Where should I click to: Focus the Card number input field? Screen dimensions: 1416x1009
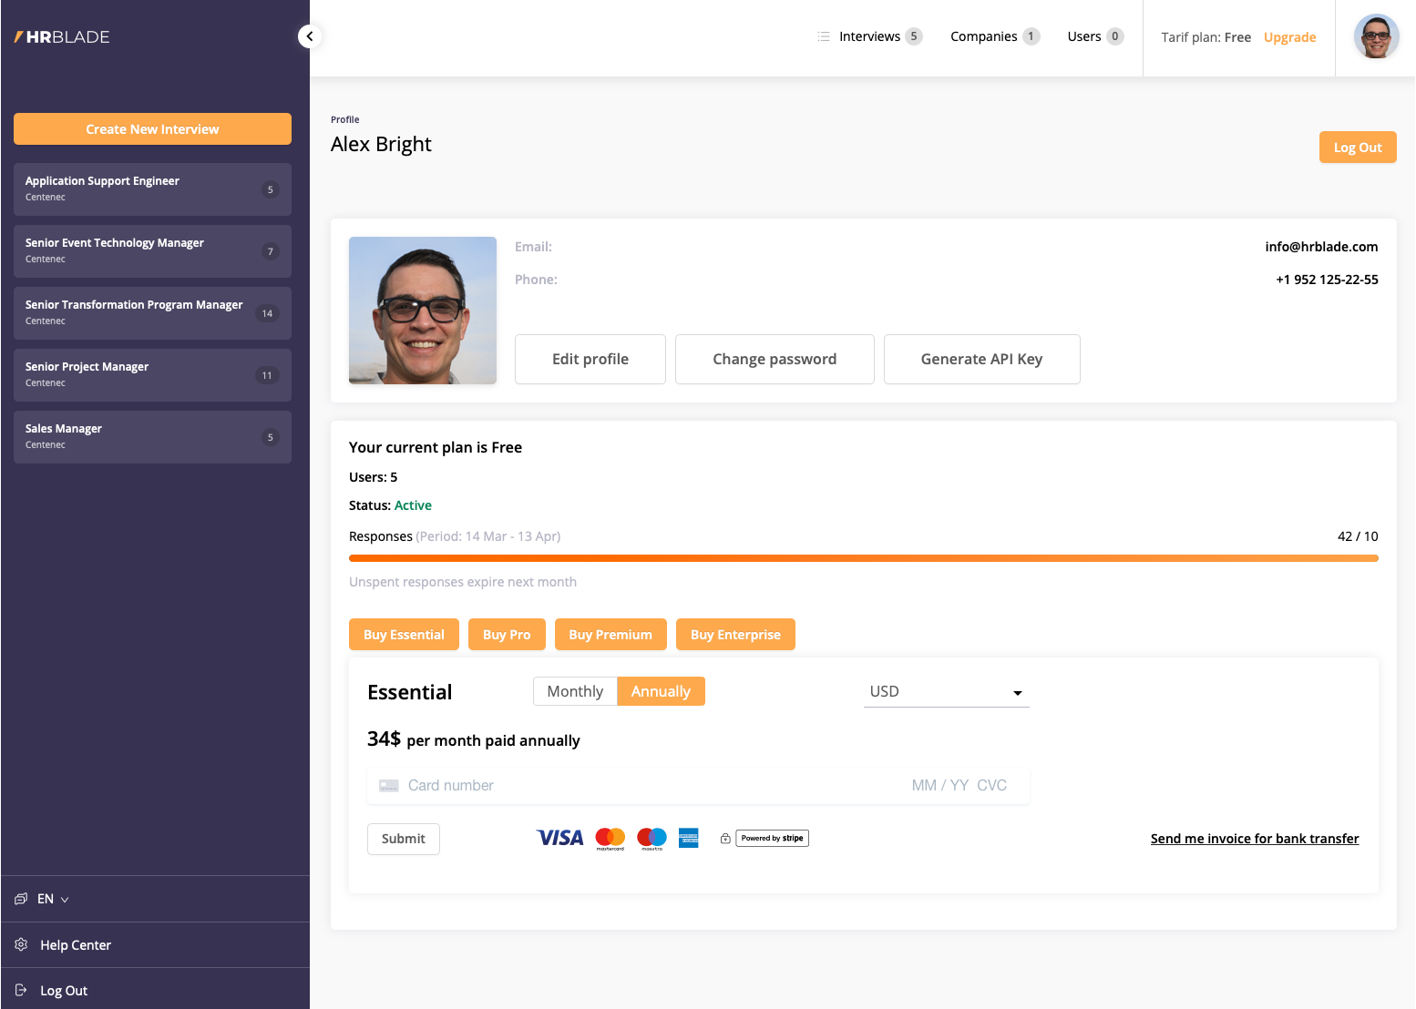click(x=638, y=785)
